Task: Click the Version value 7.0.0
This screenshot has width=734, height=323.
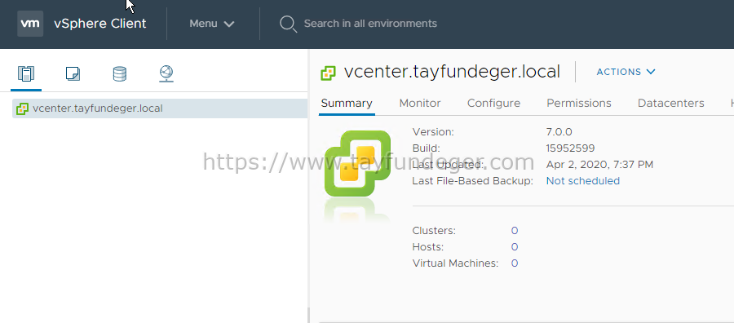Action: (559, 132)
